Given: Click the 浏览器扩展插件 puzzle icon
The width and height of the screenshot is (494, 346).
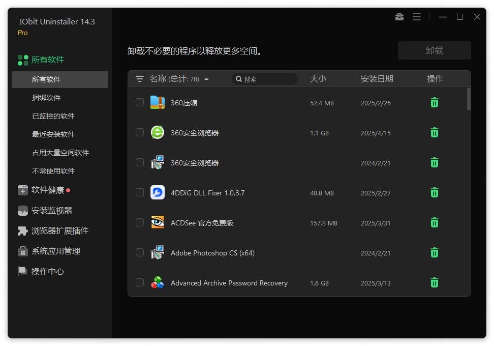Looking at the screenshot, I should tap(23, 231).
